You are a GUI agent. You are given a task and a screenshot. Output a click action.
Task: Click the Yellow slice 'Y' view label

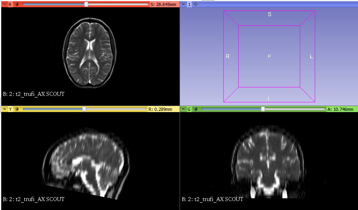10,109
